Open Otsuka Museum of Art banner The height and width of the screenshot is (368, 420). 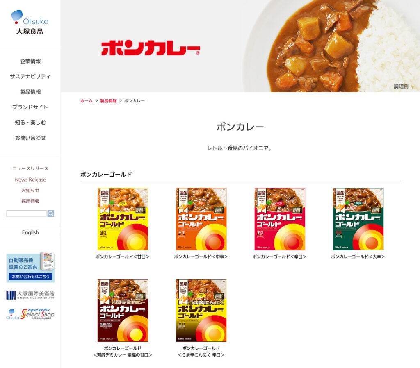30,295
